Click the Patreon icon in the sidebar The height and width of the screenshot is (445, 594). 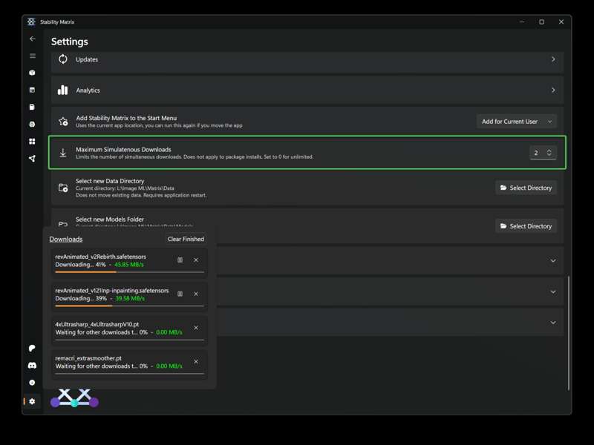tap(32, 348)
